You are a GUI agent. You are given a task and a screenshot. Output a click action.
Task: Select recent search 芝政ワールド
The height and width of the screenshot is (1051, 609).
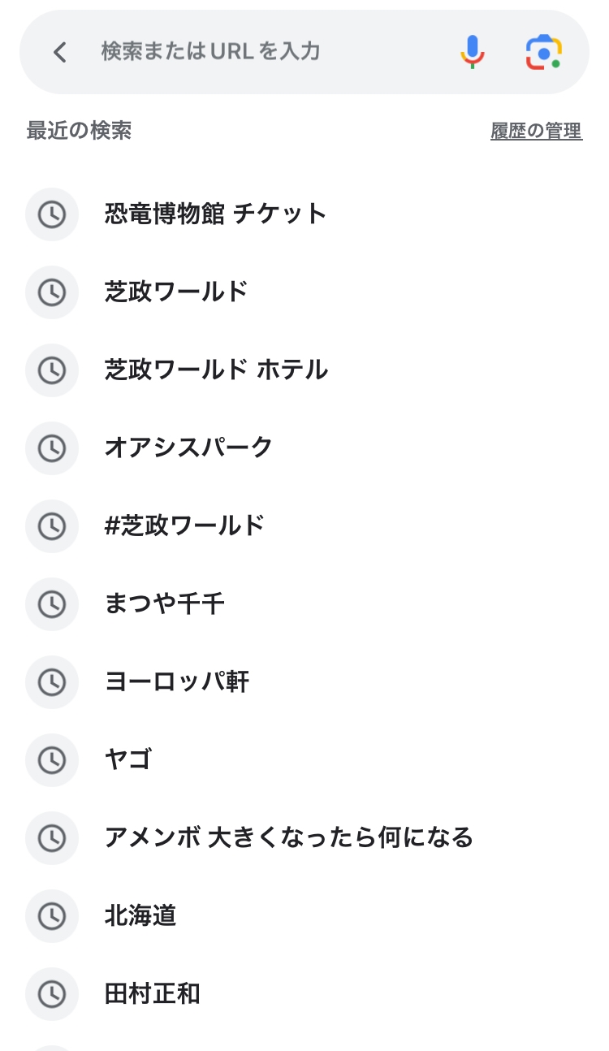coord(176,292)
